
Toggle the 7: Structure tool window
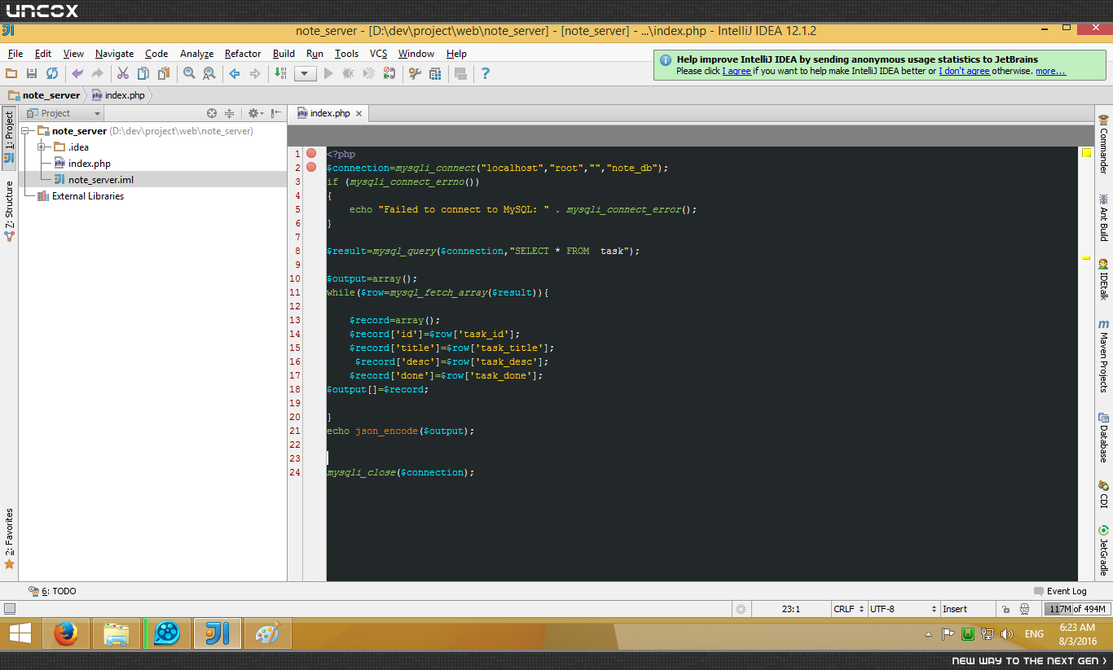coord(9,212)
